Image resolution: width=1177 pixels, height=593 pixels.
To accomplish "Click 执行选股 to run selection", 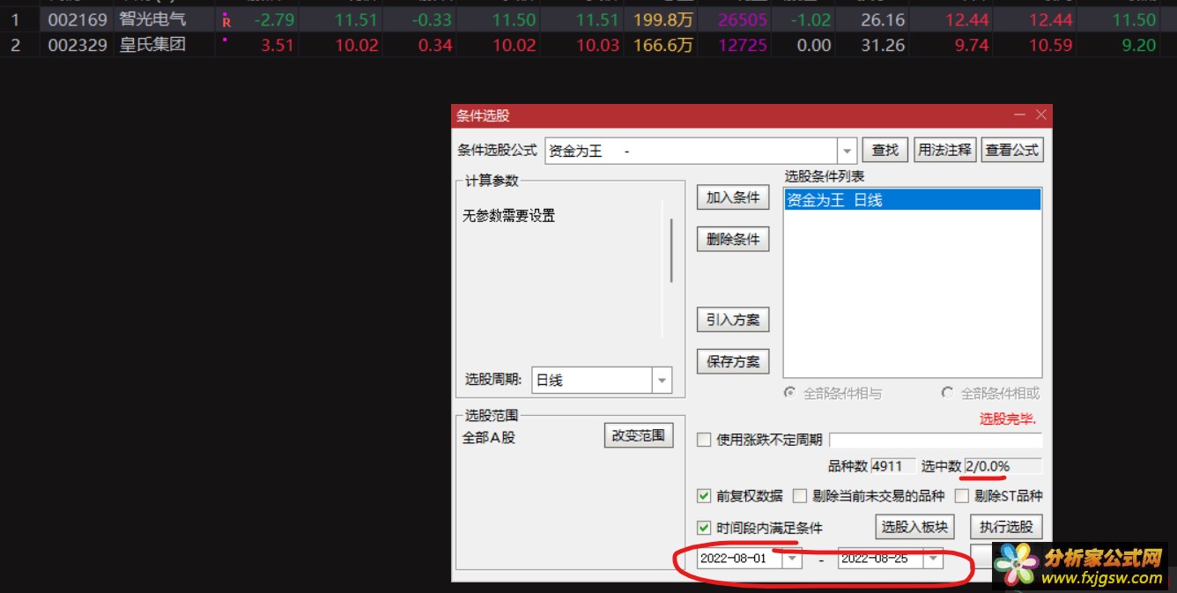I will point(1006,527).
